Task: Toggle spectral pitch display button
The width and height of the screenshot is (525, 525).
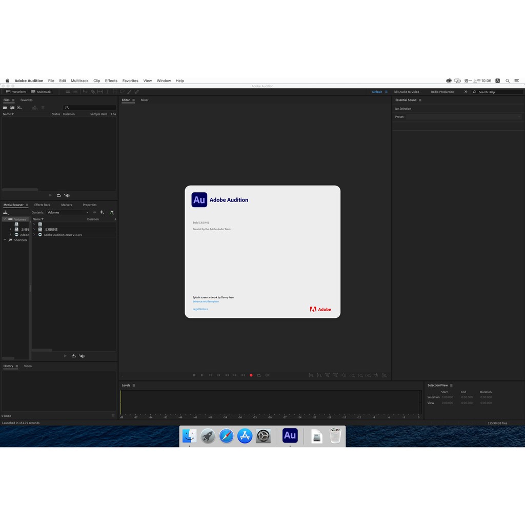Action: [x=75, y=92]
